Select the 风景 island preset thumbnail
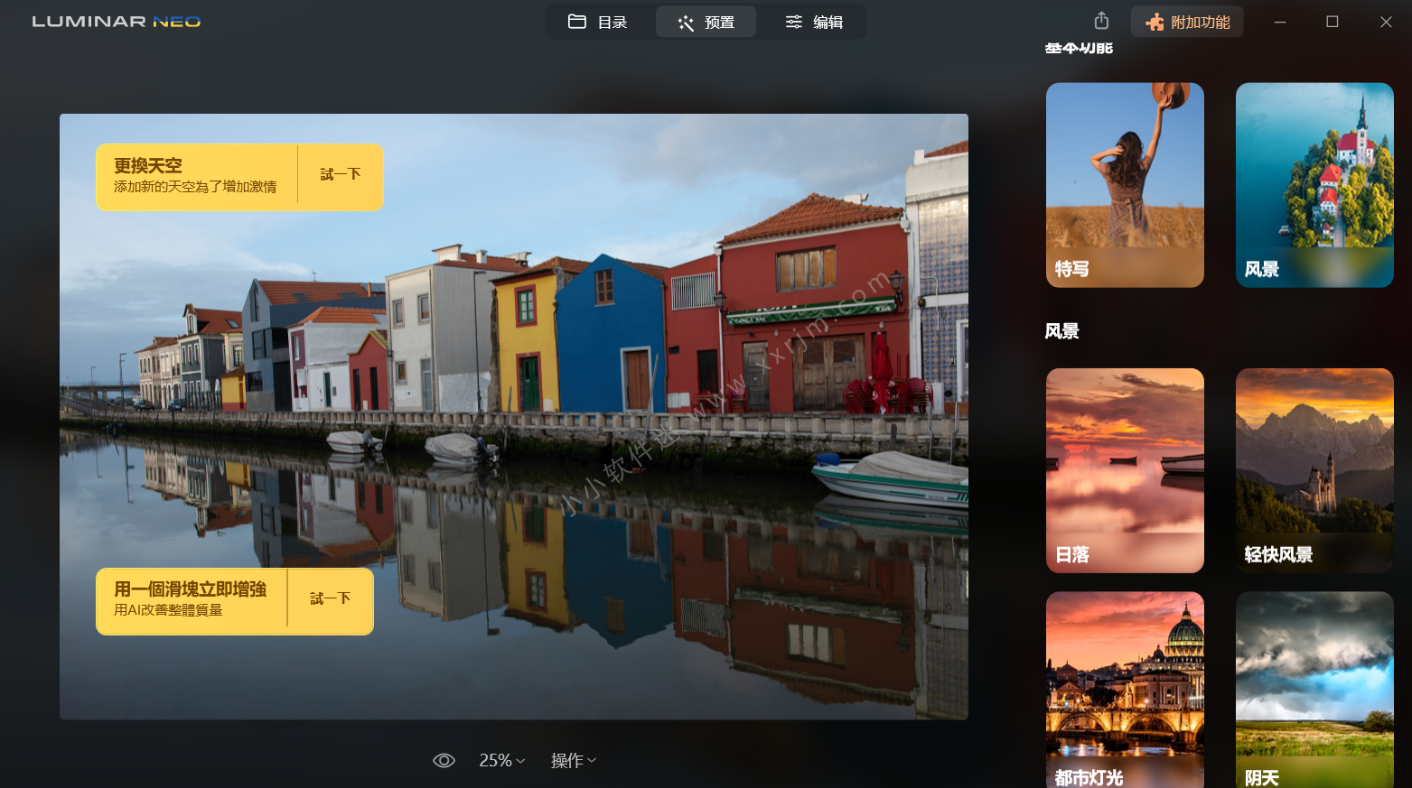Image resolution: width=1412 pixels, height=788 pixels. pos(1314,185)
